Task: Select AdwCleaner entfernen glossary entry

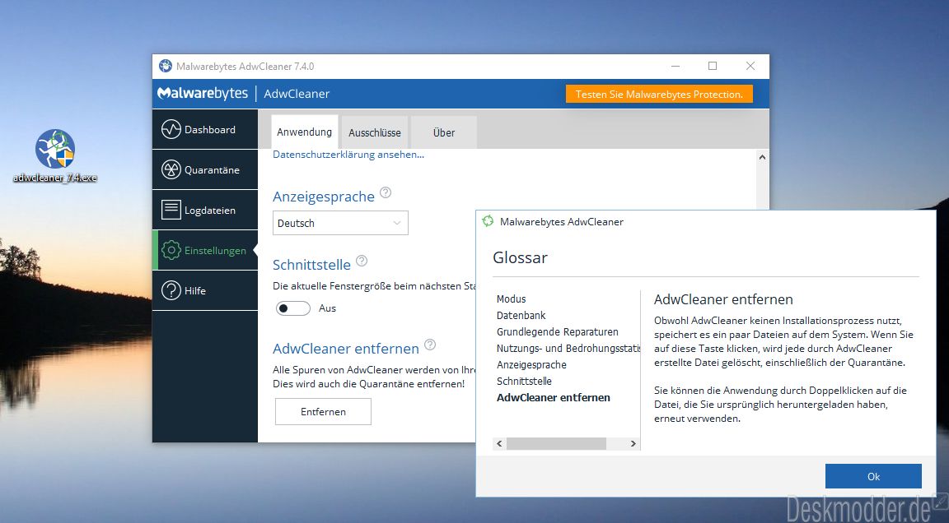Action: [x=554, y=397]
